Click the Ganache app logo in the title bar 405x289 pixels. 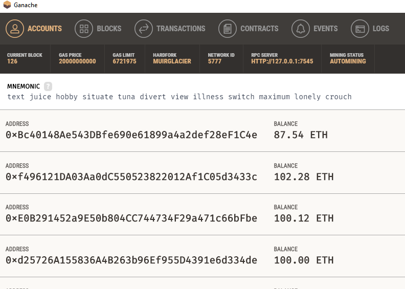(7, 5)
